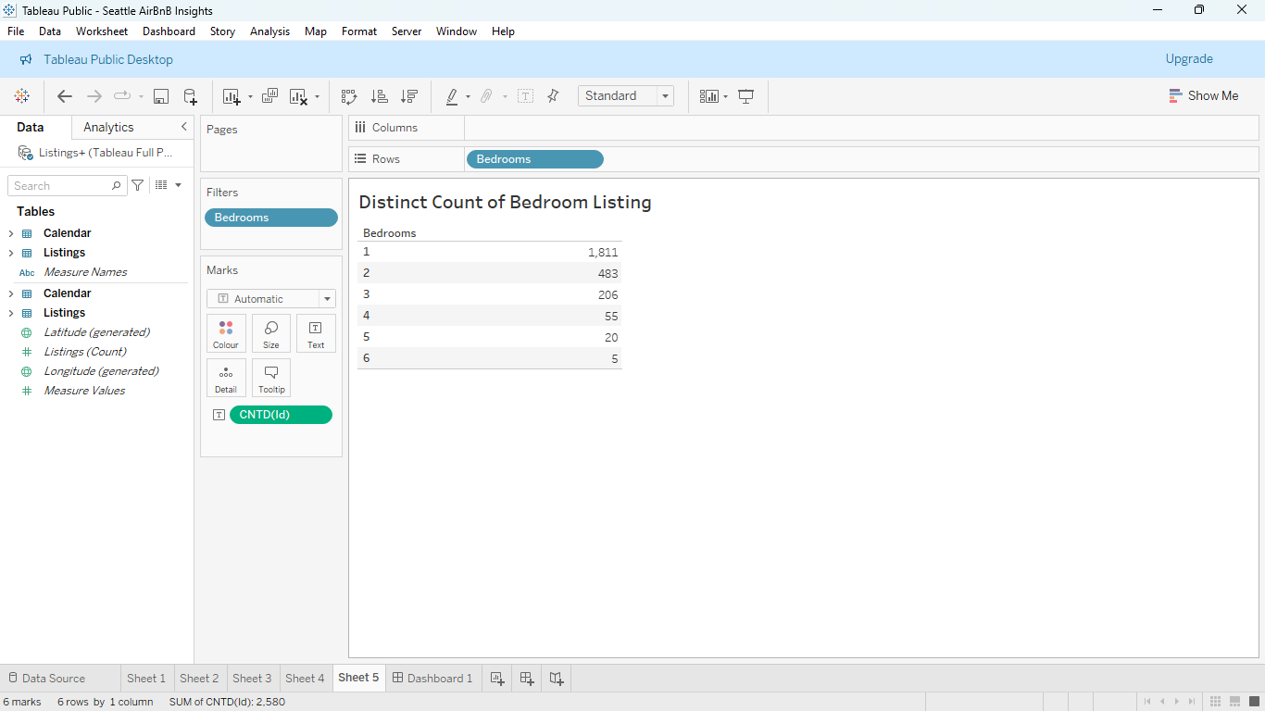Click the New Worksheet toolbar icon
The height and width of the screenshot is (711, 1265).
pos(232,96)
